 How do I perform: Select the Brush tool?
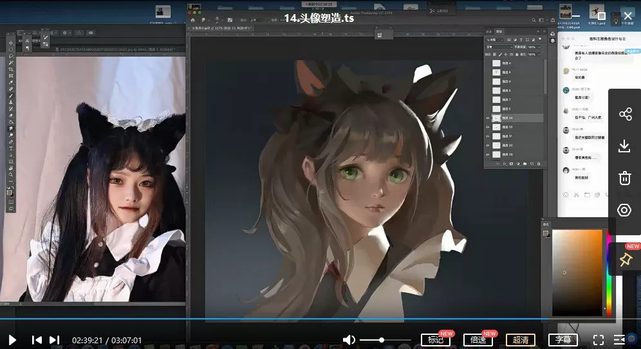pyautogui.click(x=11, y=95)
